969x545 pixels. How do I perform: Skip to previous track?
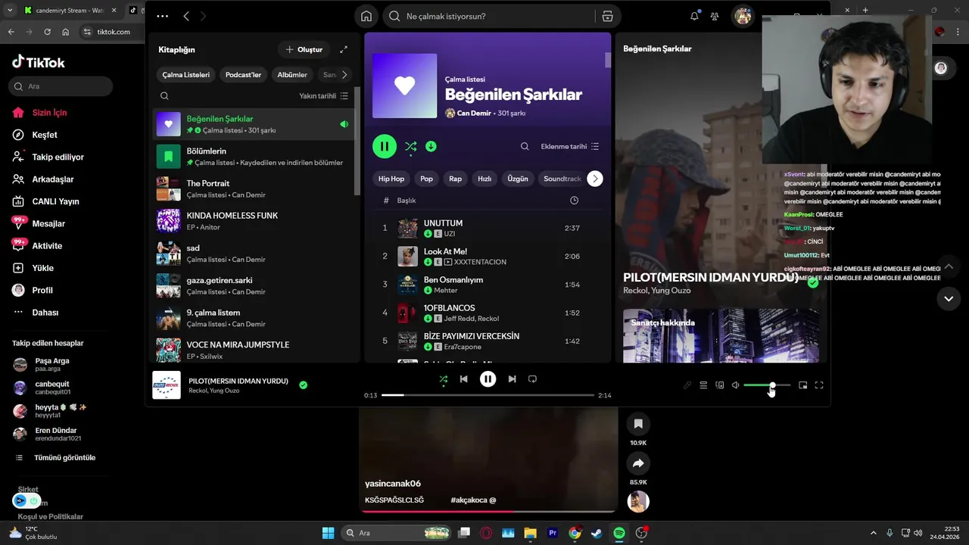coord(463,379)
